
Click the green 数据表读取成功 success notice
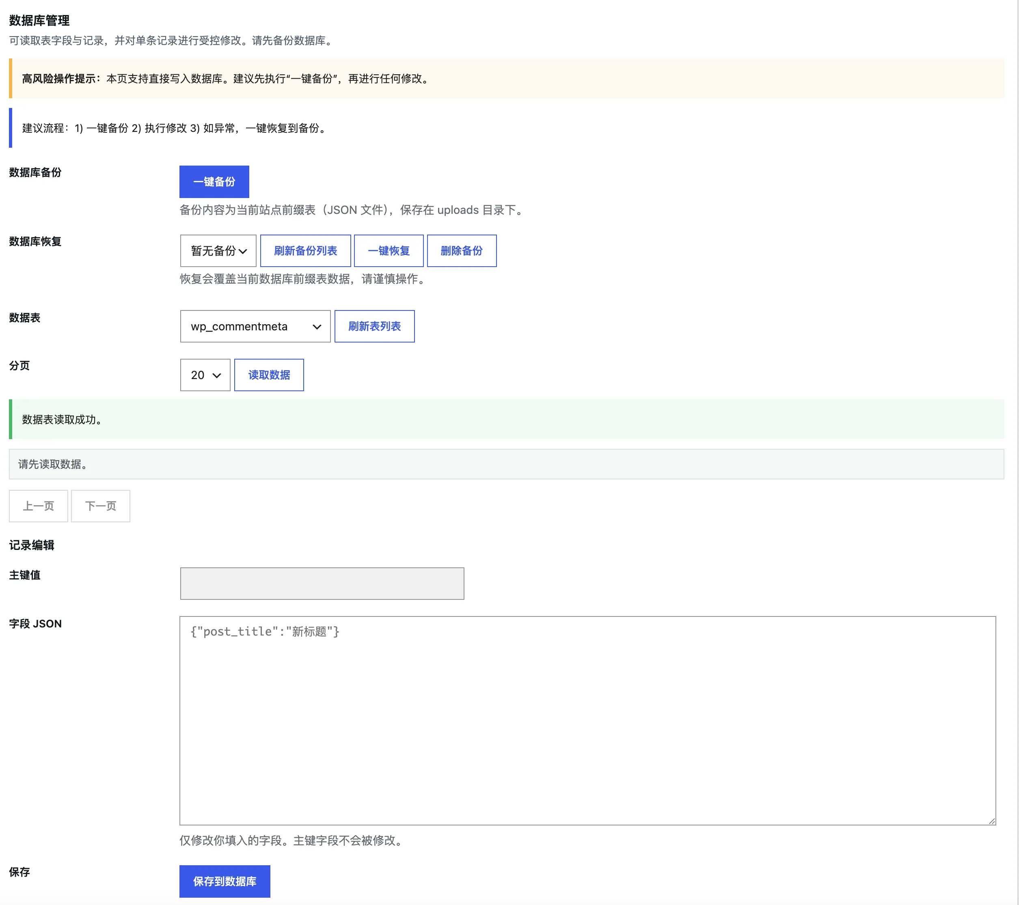[x=506, y=419]
